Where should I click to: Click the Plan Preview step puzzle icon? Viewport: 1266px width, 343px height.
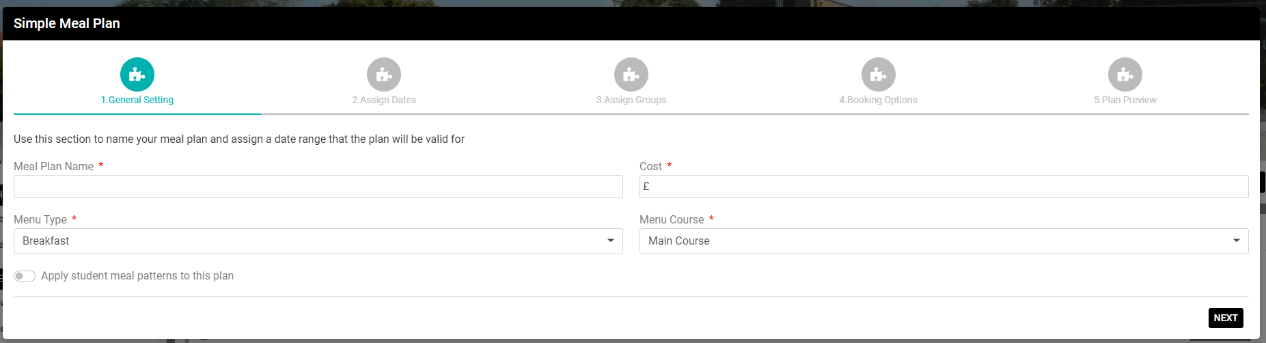pyautogui.click(x=1125, y=74)
